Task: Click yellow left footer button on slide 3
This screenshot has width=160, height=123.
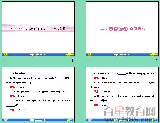Action: click(5, 120)
